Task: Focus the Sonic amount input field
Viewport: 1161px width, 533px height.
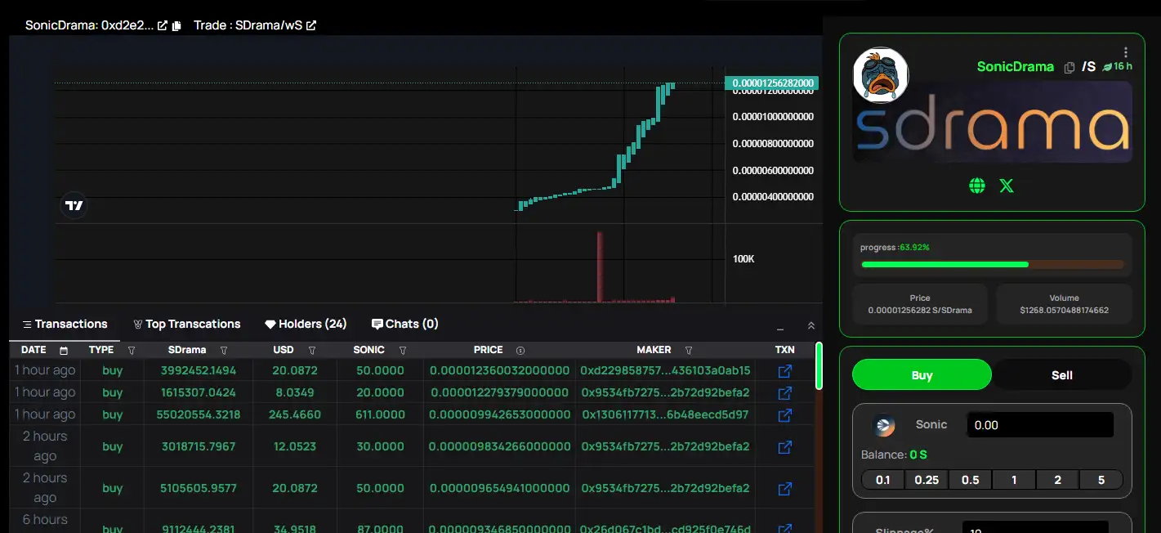Action: 1039,425
